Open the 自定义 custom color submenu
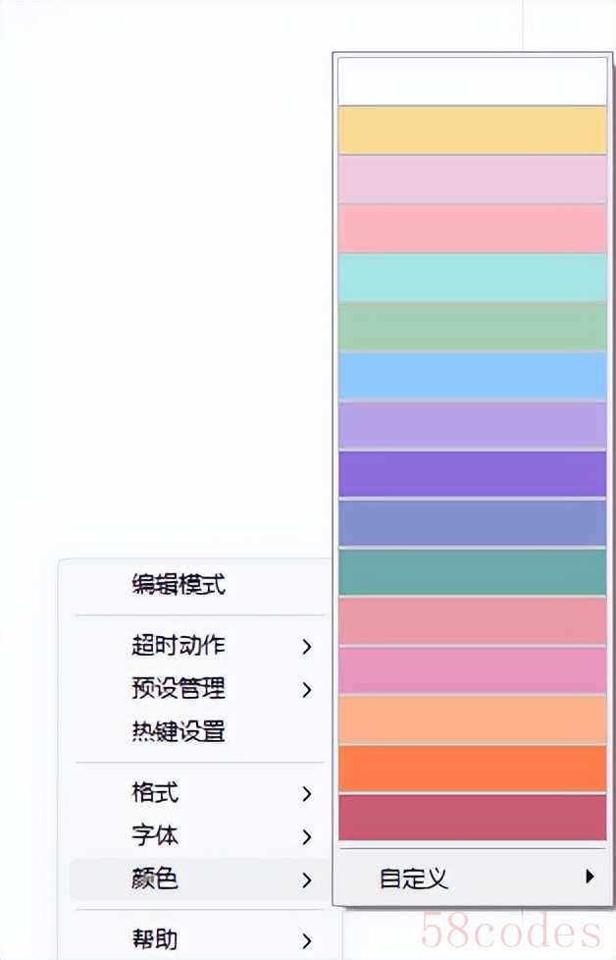616x960 pixels. click(414, 878)
